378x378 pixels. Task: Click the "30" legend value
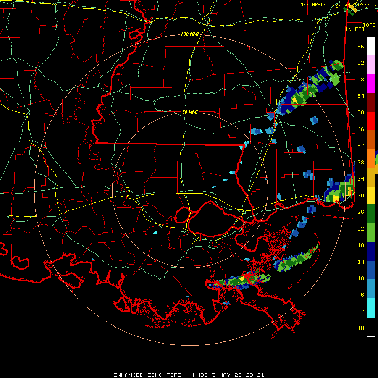tap(361, 195)
